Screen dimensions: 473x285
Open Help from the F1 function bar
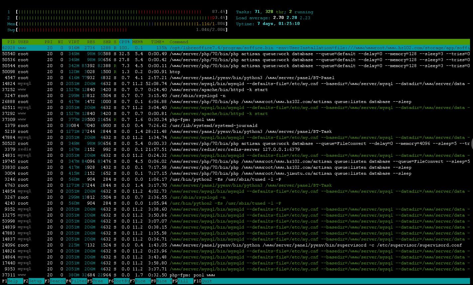(x=12, y=281)
